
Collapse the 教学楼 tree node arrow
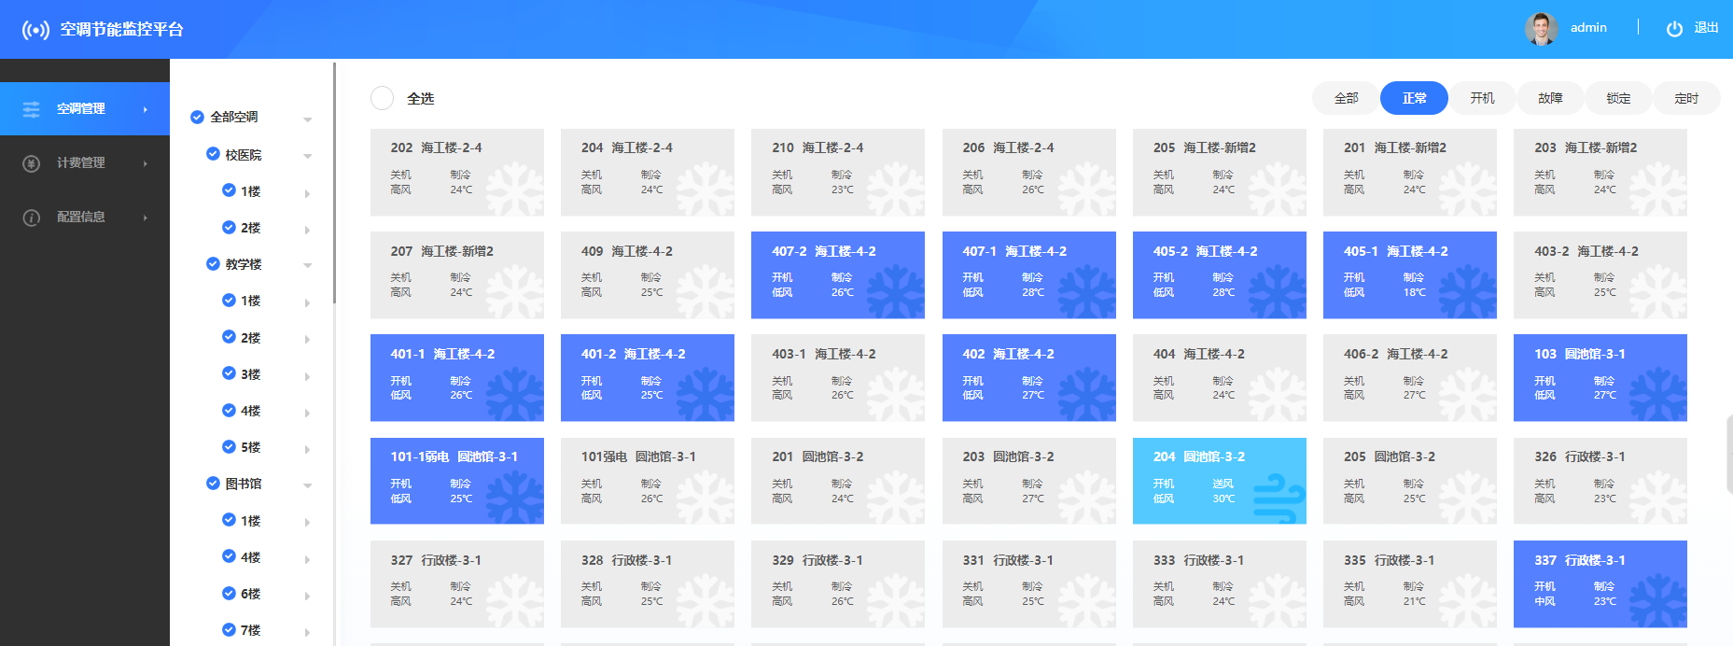307,265
